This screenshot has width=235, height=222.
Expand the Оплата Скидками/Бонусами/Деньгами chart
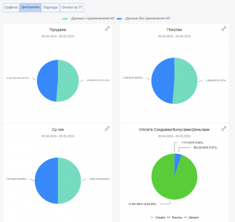pyautogui.click(x=224, y=129)
